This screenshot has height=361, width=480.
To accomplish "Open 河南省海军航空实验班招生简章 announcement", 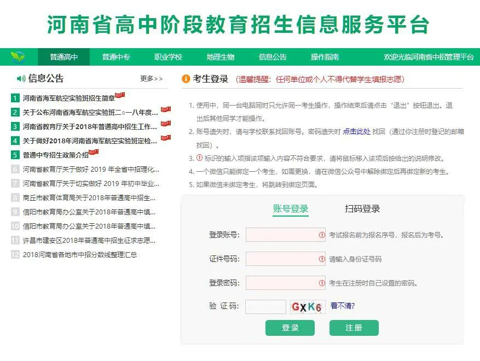I will click(69, 98).
